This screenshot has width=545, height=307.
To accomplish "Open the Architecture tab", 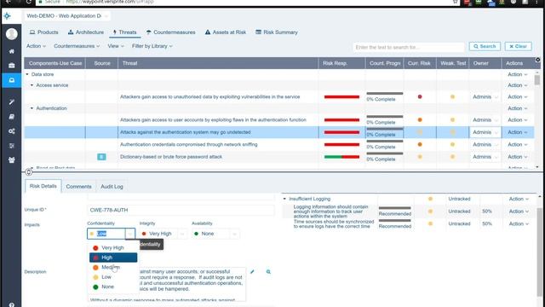I will (85, 32).
